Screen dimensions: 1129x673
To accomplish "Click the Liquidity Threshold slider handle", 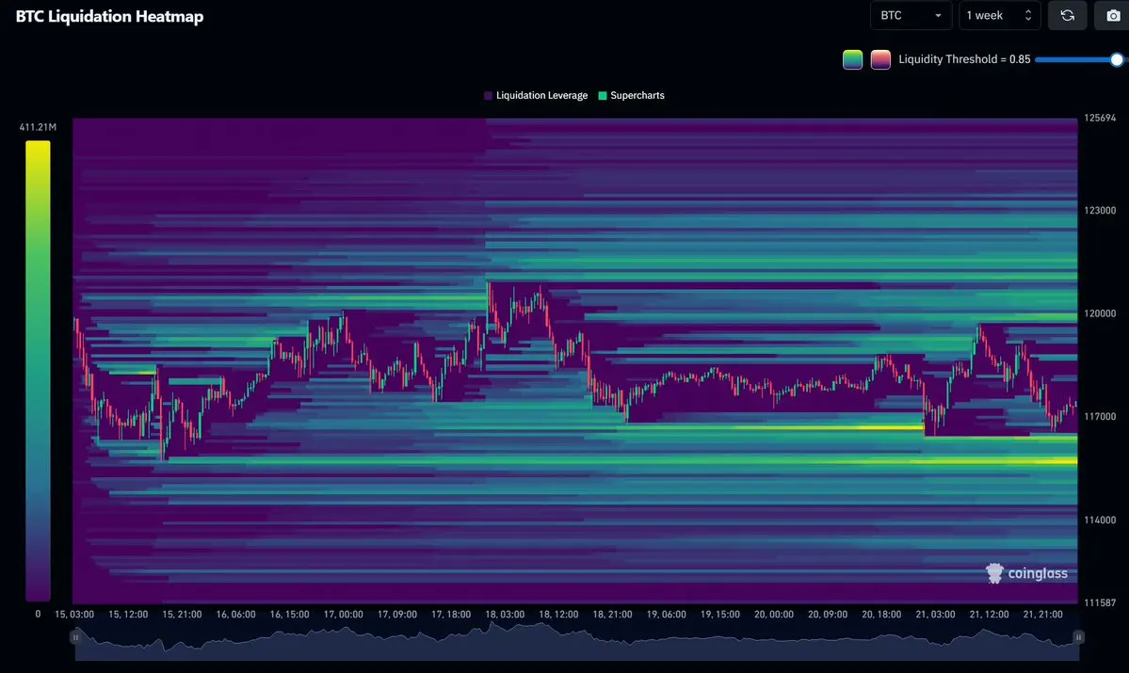I will pos(1116,59).
